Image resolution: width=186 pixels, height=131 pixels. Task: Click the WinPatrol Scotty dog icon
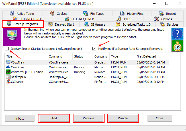8,72
